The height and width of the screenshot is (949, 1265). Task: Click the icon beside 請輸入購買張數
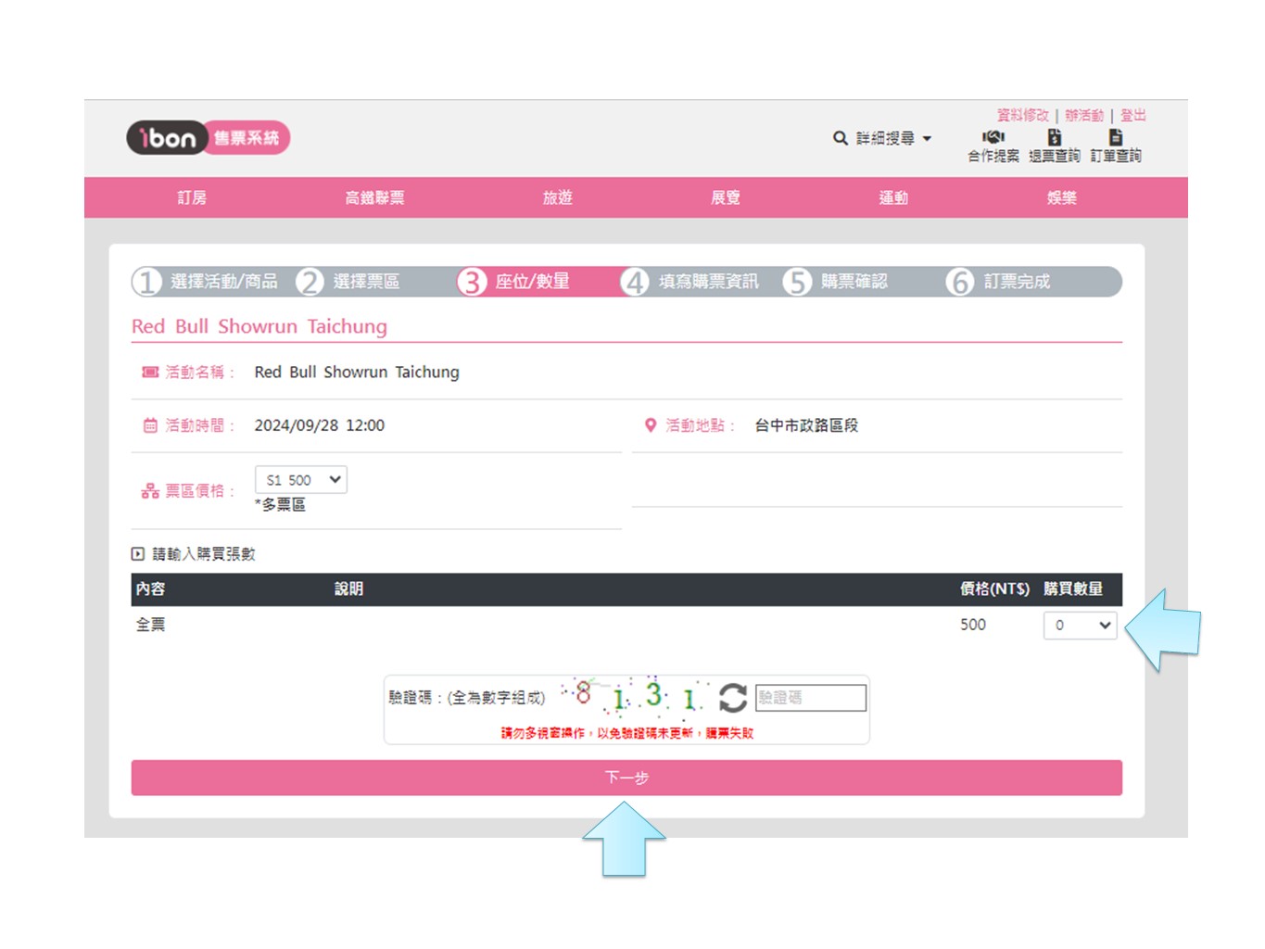click(x=138, y=554)
